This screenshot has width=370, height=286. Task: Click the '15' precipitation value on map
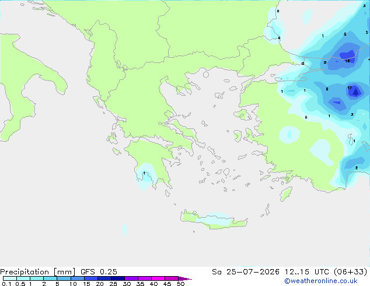point(347,61)
